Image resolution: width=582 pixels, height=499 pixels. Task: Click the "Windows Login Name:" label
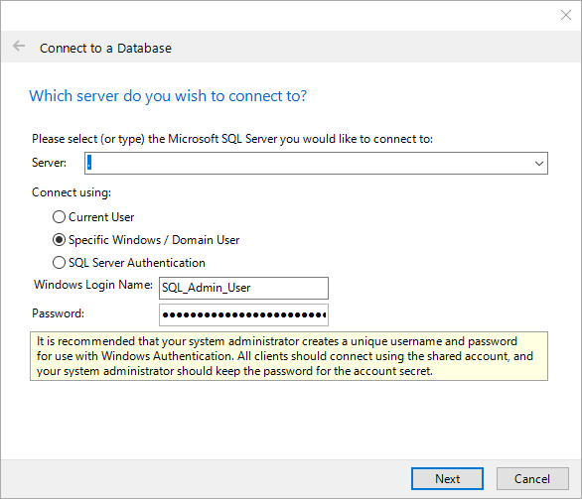93,285
